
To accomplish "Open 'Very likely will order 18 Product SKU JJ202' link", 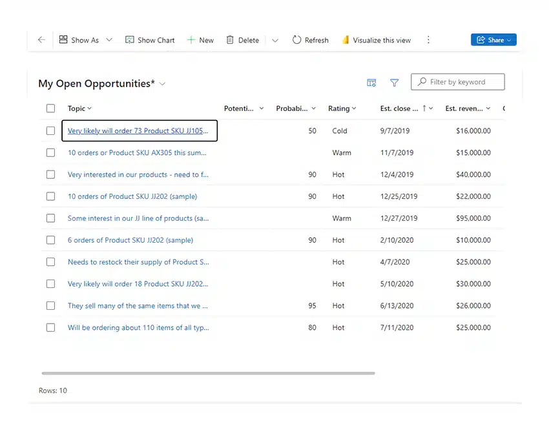I will point(138,284).
